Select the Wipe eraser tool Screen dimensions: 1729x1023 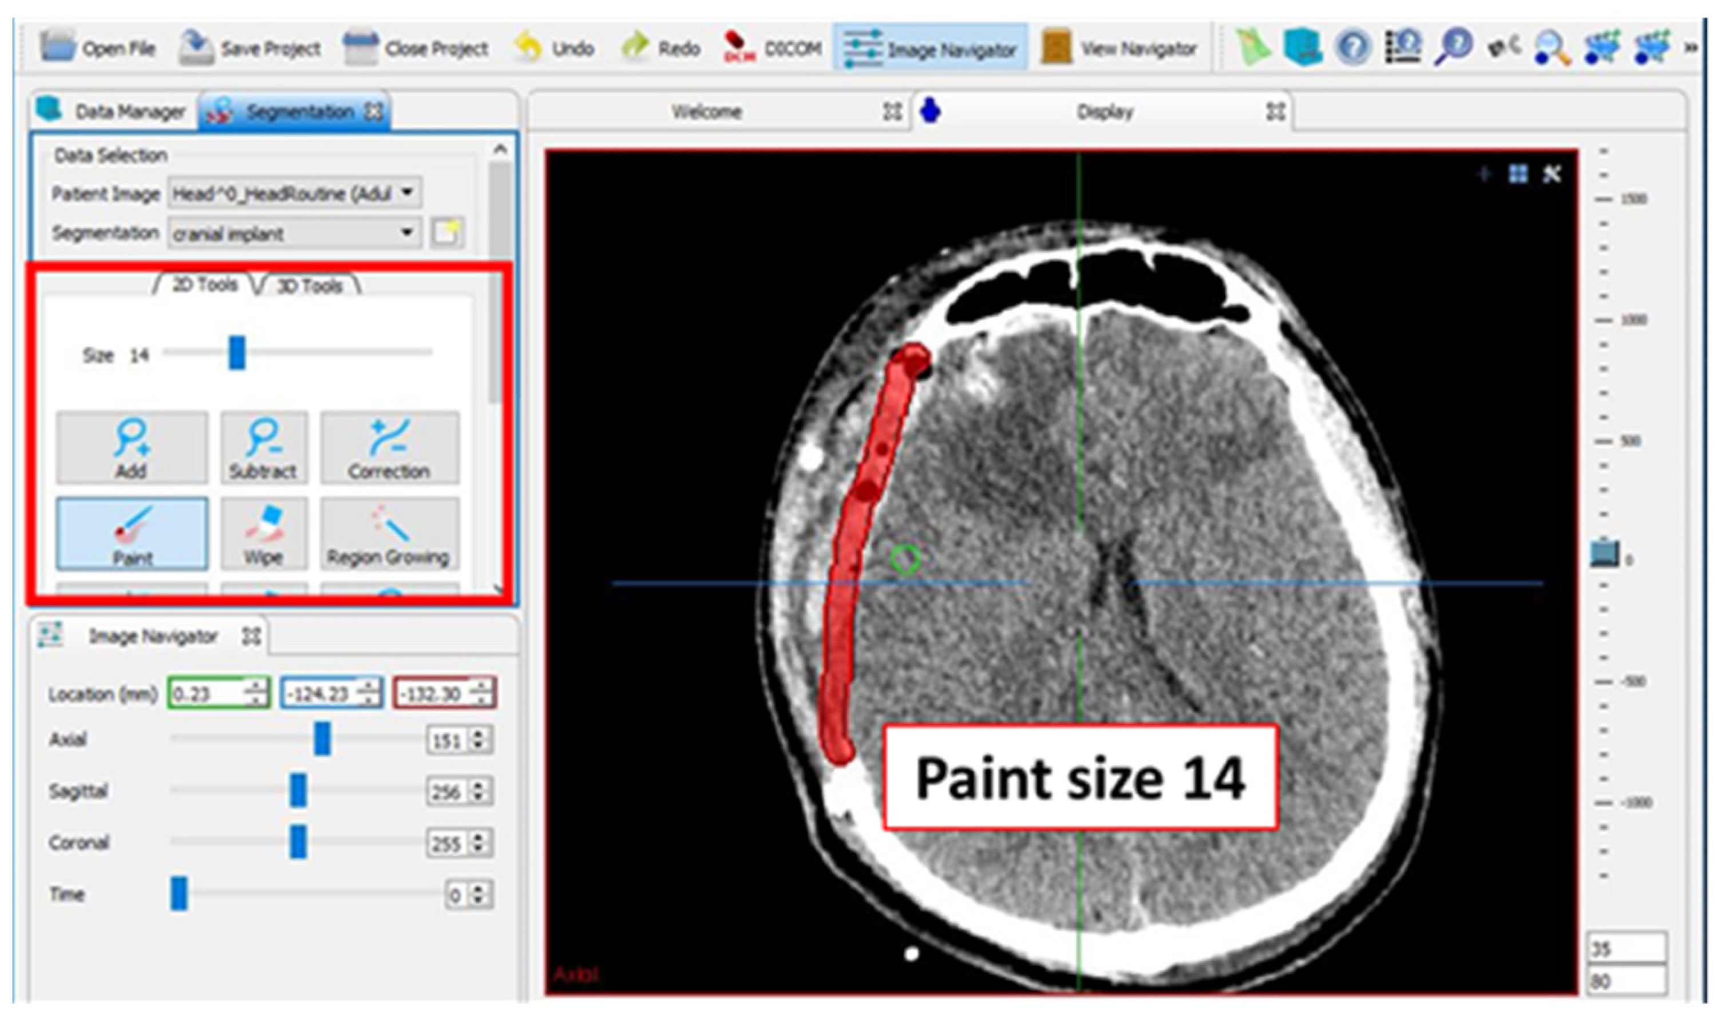coord(264,534)
